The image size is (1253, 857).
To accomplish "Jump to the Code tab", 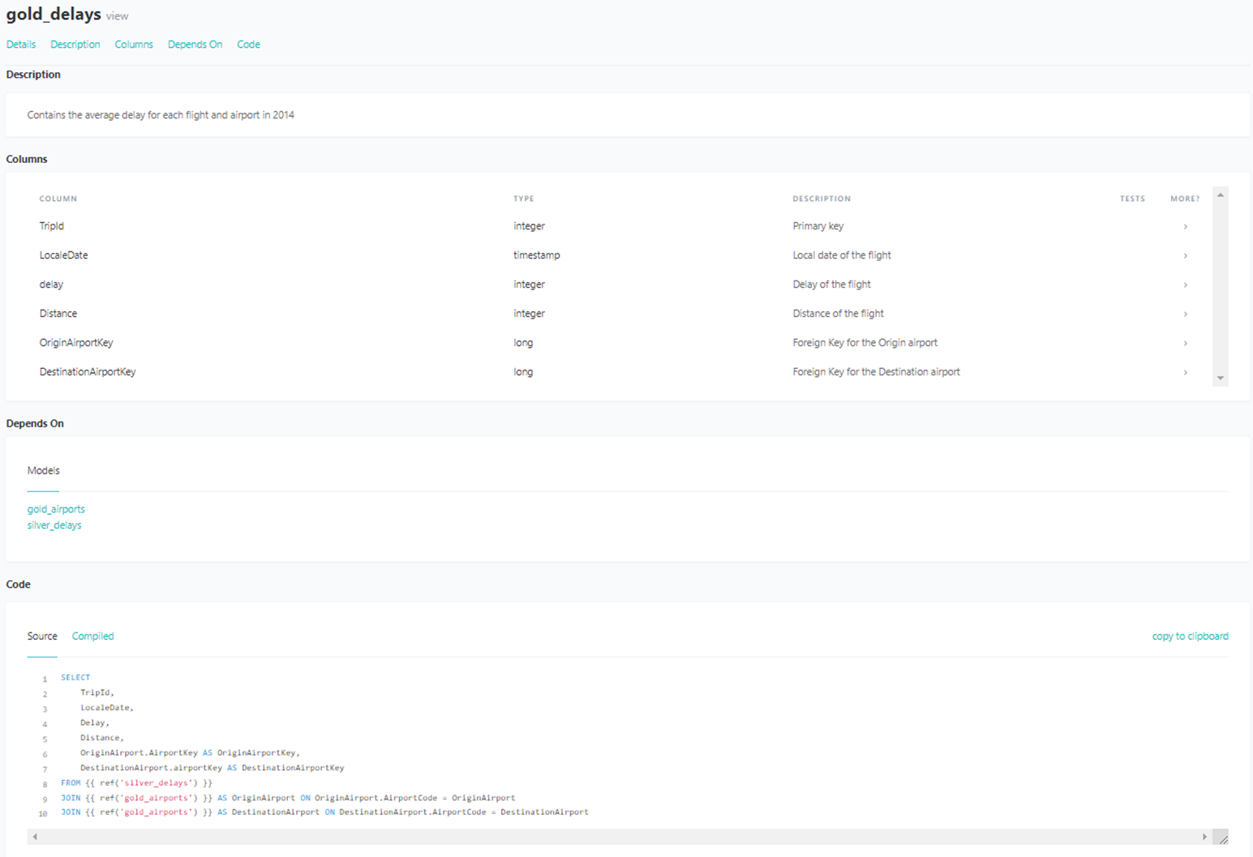I will click(248, 45).
